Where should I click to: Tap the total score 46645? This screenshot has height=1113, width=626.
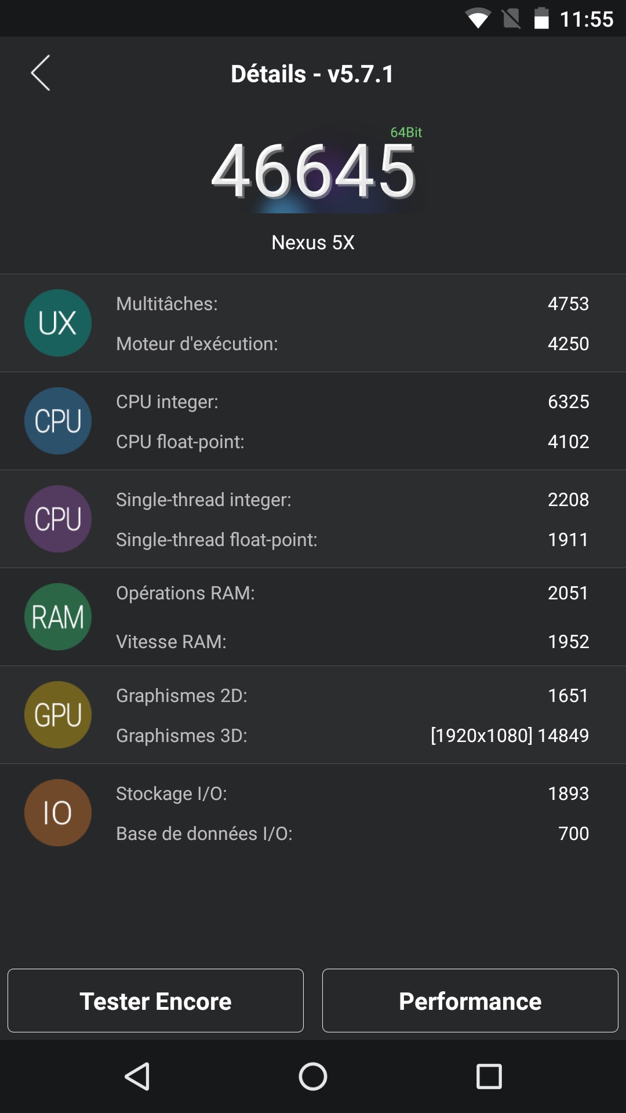pyautogui.click(x=313, y=172)
